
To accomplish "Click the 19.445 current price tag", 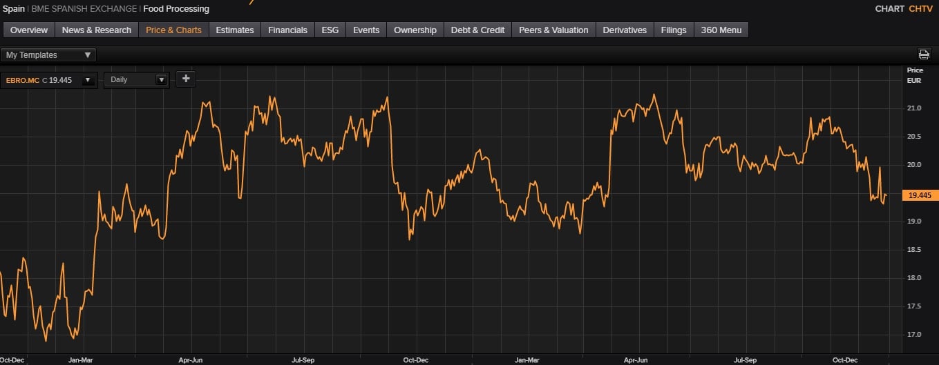I will point(920,195).
